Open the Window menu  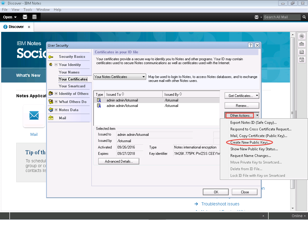(x=43, y=10)
